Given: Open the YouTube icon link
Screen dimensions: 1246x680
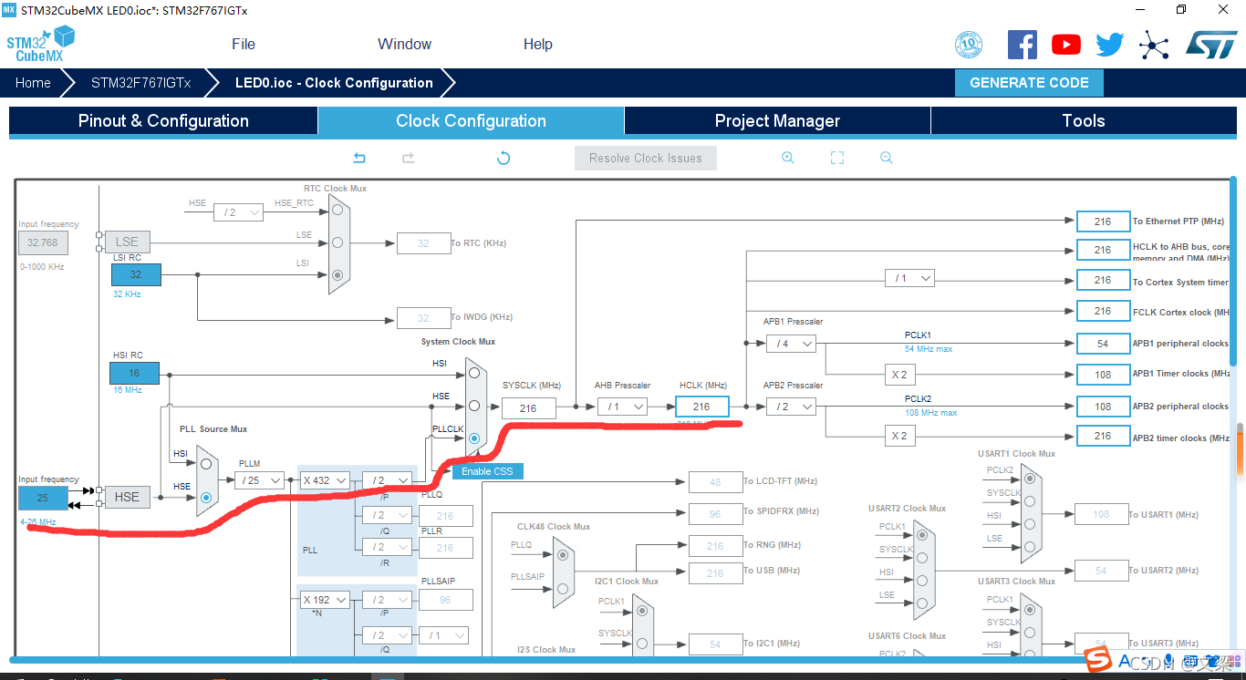Looking at the screenshot, I should pos(1066,45).
